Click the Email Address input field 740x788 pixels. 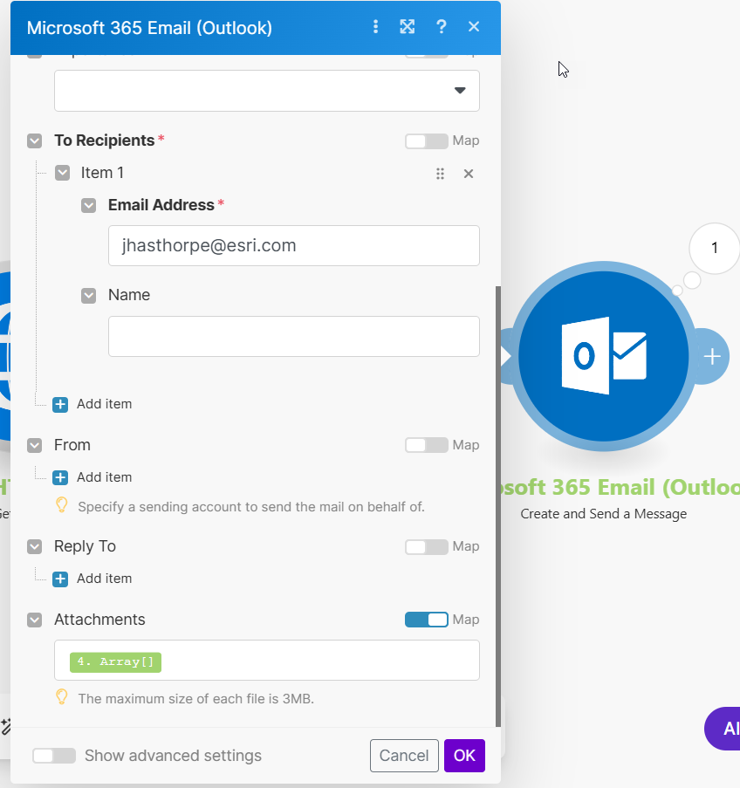tap(294, 246)
